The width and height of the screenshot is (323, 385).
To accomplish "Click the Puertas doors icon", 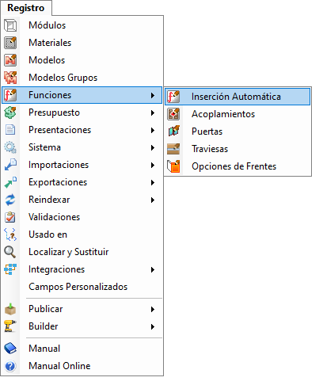I will [x=173, y=132].
